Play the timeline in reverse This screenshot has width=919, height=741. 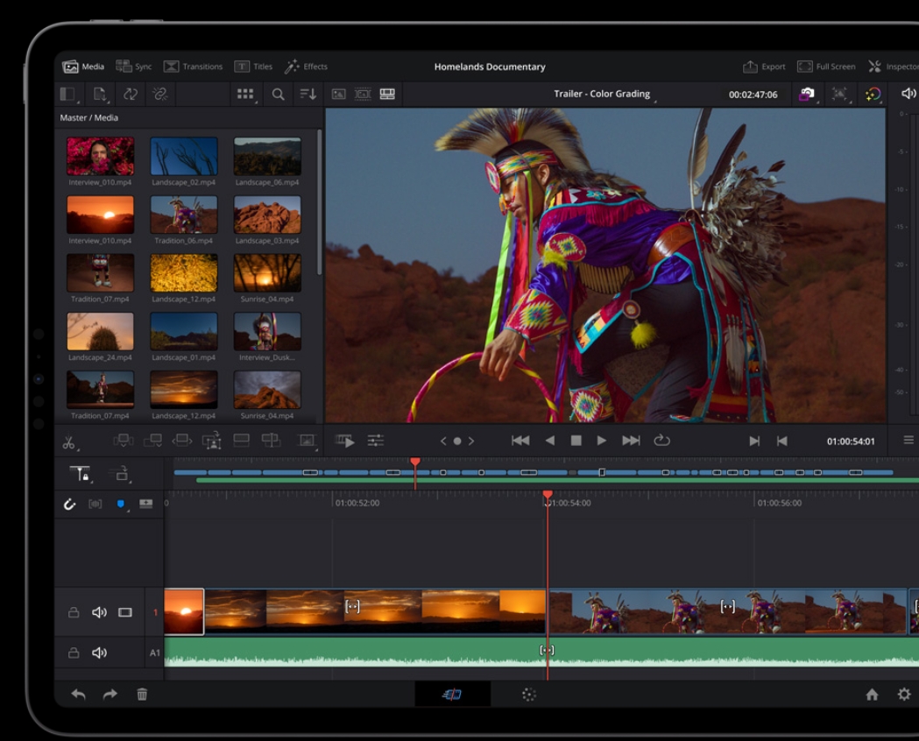click(550, 441)
